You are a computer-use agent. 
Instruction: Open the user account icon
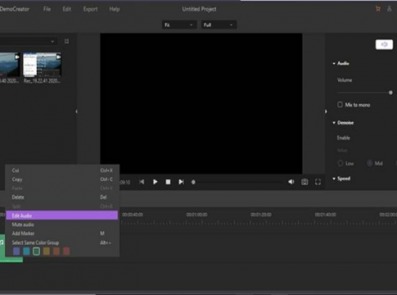coord(390,9)
